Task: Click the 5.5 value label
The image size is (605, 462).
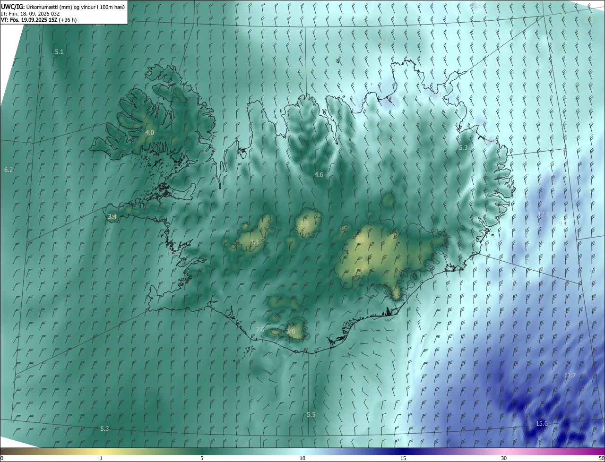Action: (311, 415)
